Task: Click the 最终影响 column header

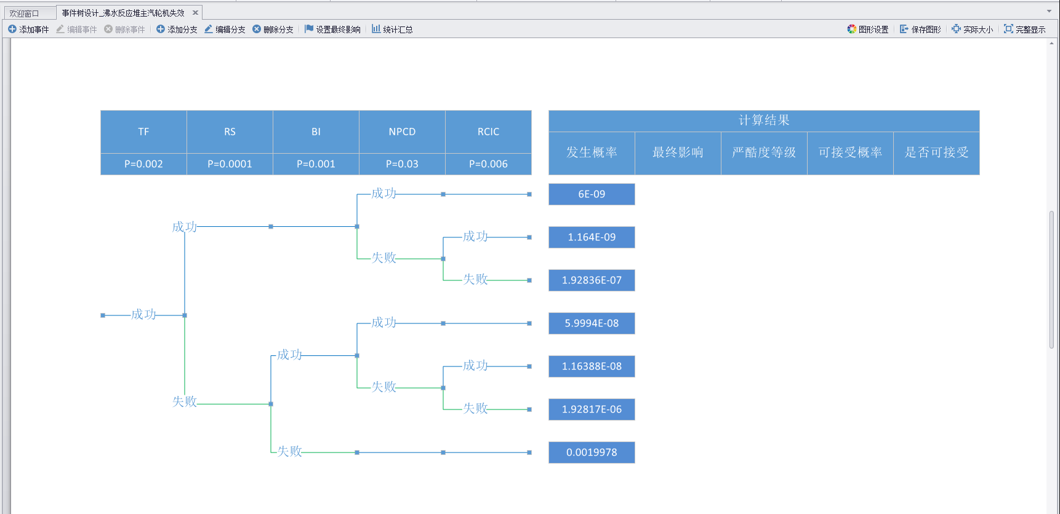Action: pyautogui.click(x=678, y=153)
